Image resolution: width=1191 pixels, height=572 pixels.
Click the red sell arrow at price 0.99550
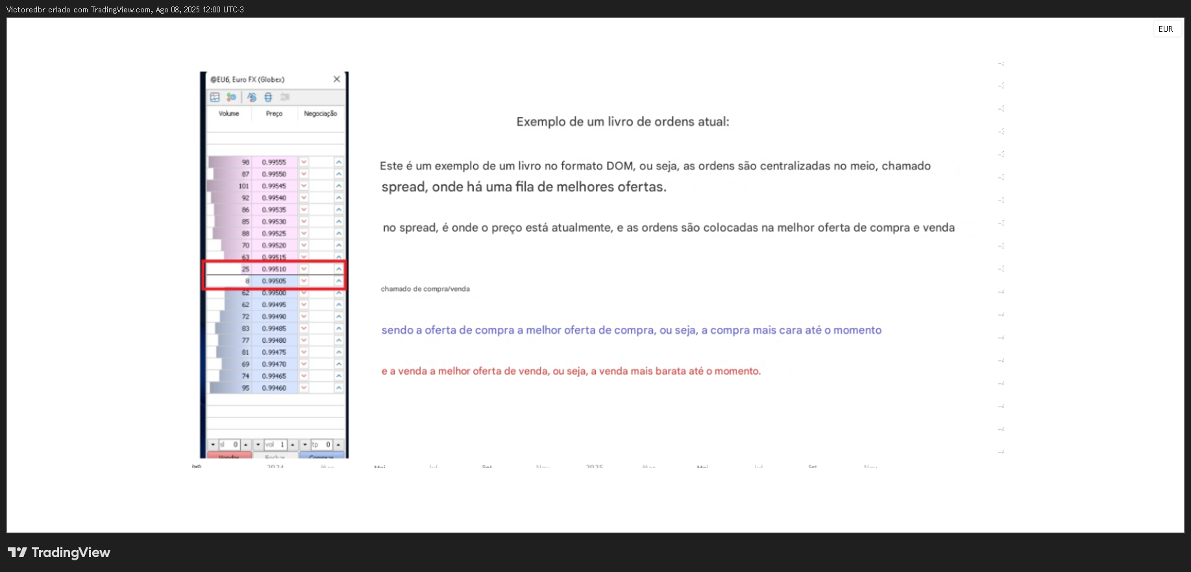[304, 174]
